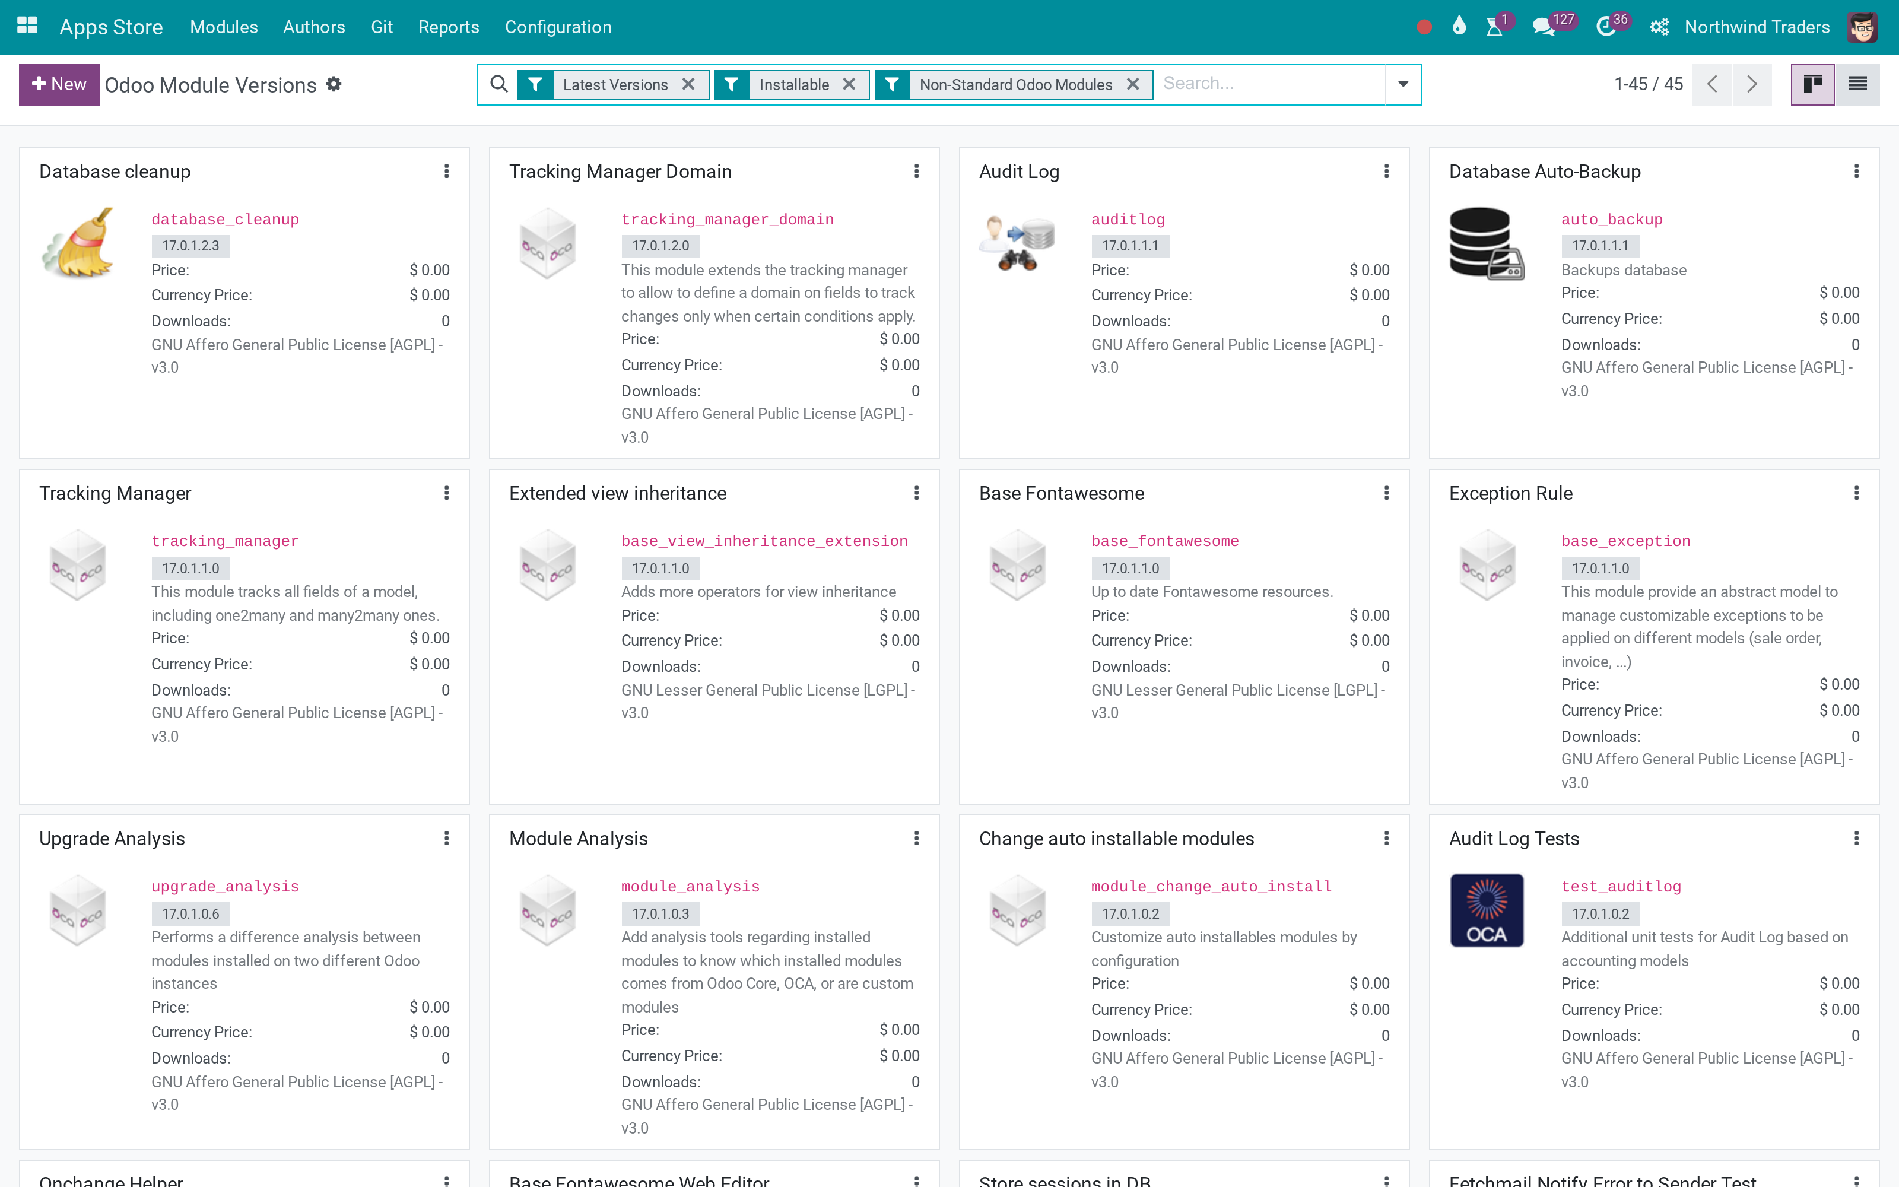Remove the Installable filter
The image size is (1899, 1187).
849,84
